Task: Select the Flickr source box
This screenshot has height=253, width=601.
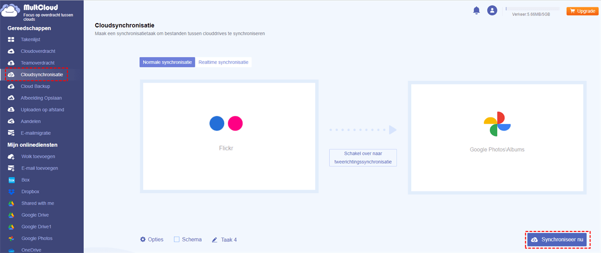Action: click(x=229, y=136)
